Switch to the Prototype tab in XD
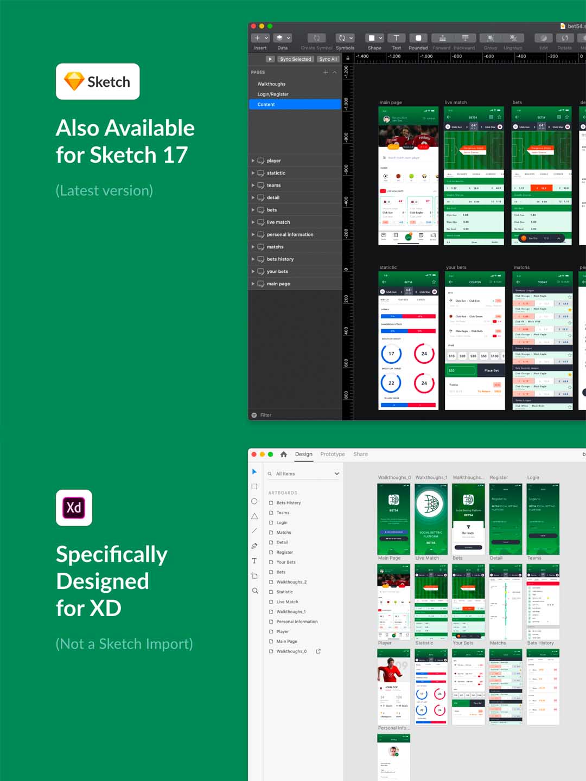This screenshot has width=586, height=781. pyautogui.click(x=332, y=454)
